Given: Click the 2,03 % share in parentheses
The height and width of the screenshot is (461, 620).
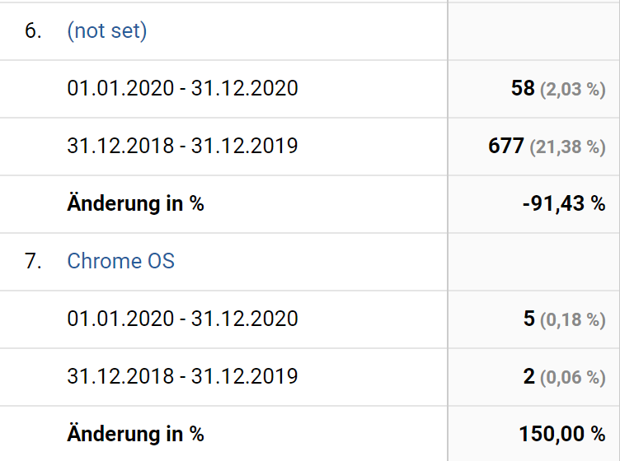Looking at the screenshot, I should tap(573, 90).
